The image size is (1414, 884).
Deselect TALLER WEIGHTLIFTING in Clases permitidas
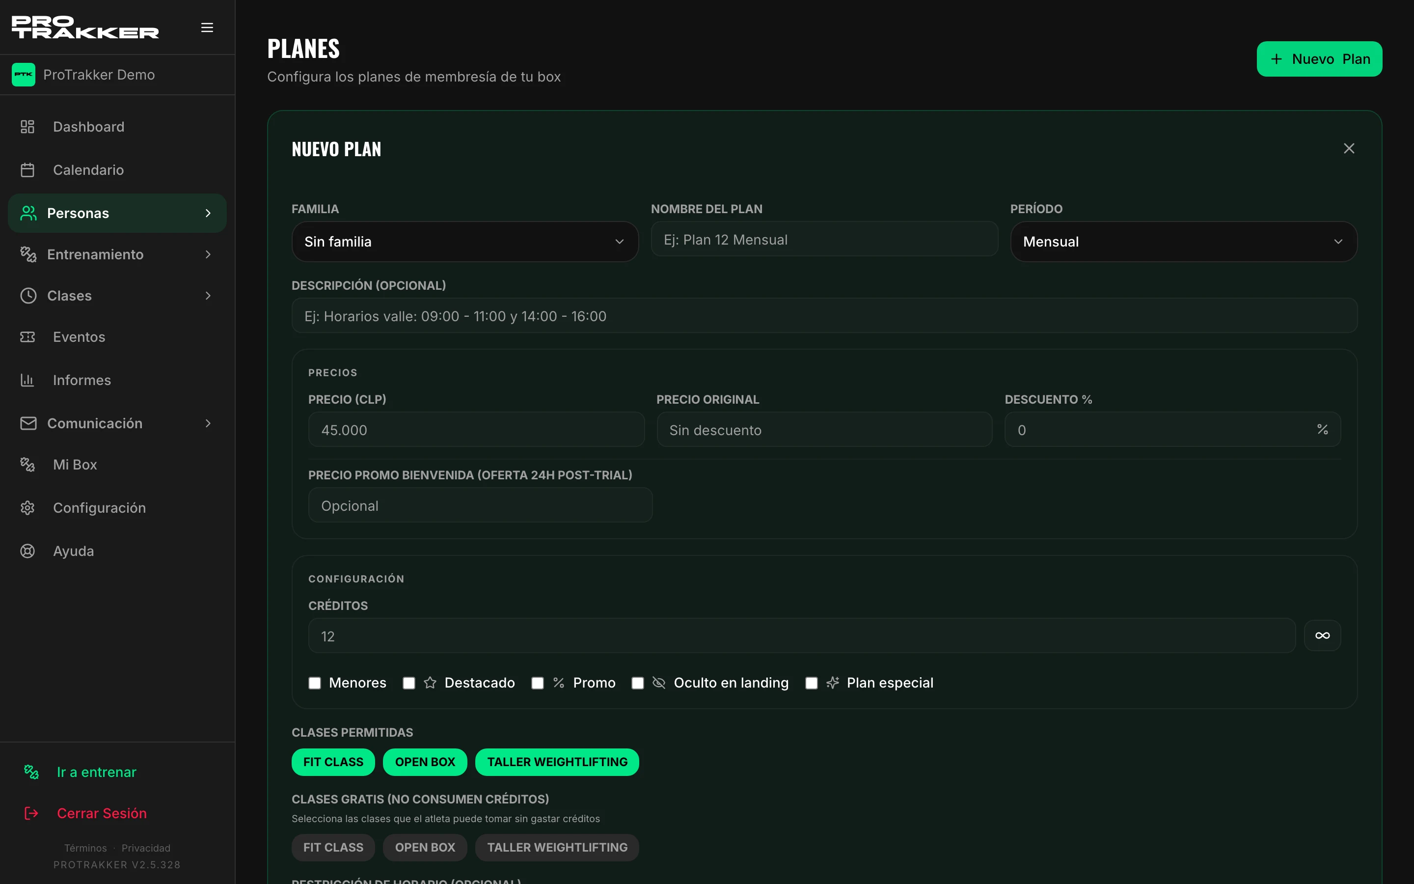(557, 762)
